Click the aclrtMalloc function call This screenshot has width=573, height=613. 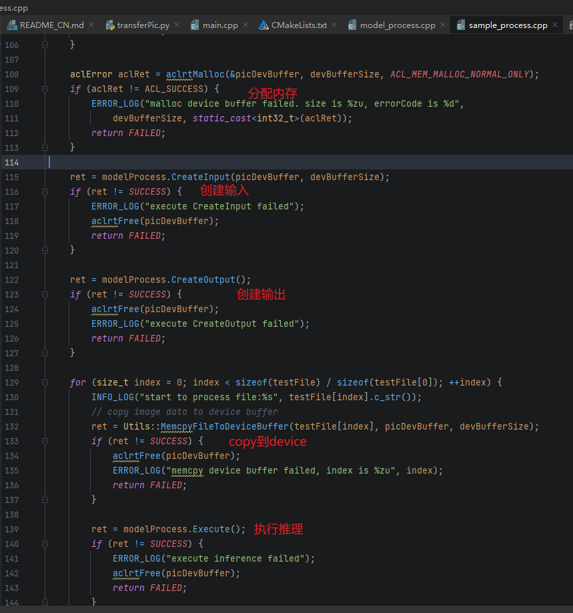[x=195, y=74]
